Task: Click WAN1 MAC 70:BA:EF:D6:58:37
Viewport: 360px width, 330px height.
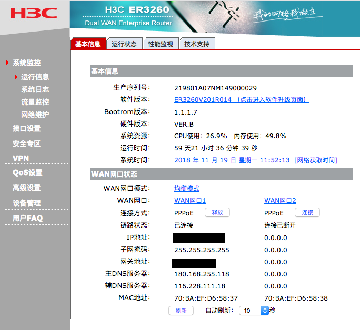Action: coord(206,298)
